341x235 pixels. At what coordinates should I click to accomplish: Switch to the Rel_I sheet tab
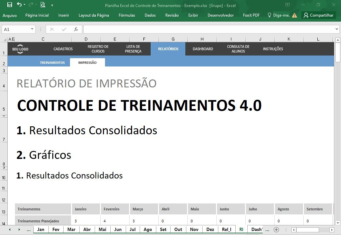click(x=227, y=230)
